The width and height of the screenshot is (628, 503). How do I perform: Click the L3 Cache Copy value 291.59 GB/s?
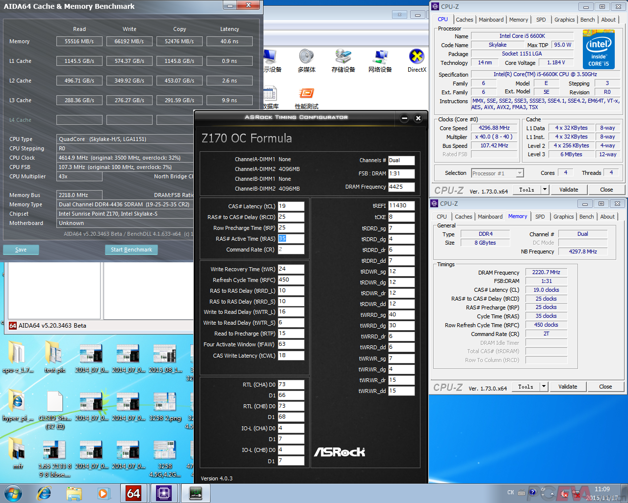(179, 100)
